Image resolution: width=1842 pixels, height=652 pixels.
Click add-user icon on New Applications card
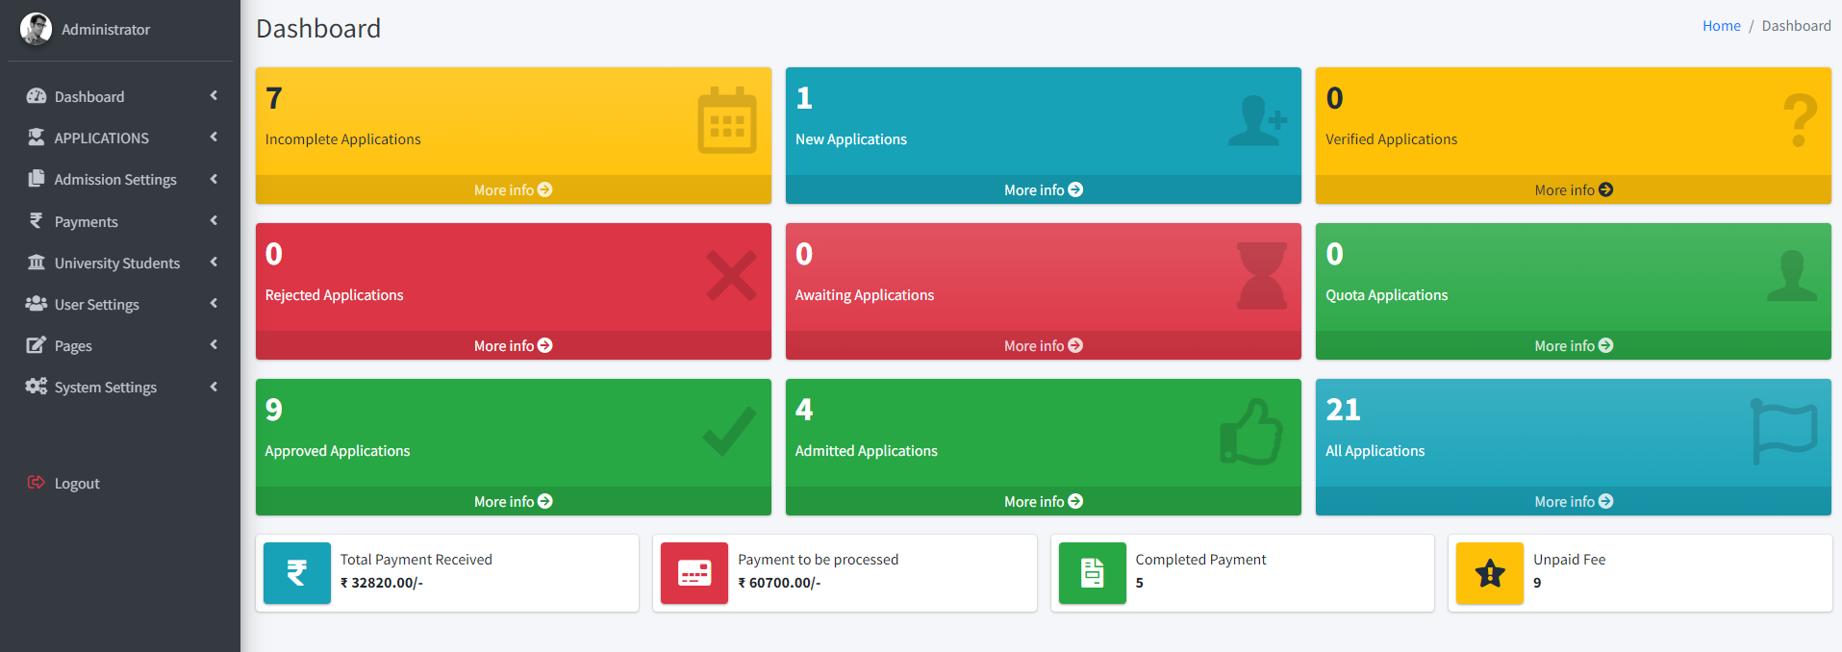(1258, 120)
